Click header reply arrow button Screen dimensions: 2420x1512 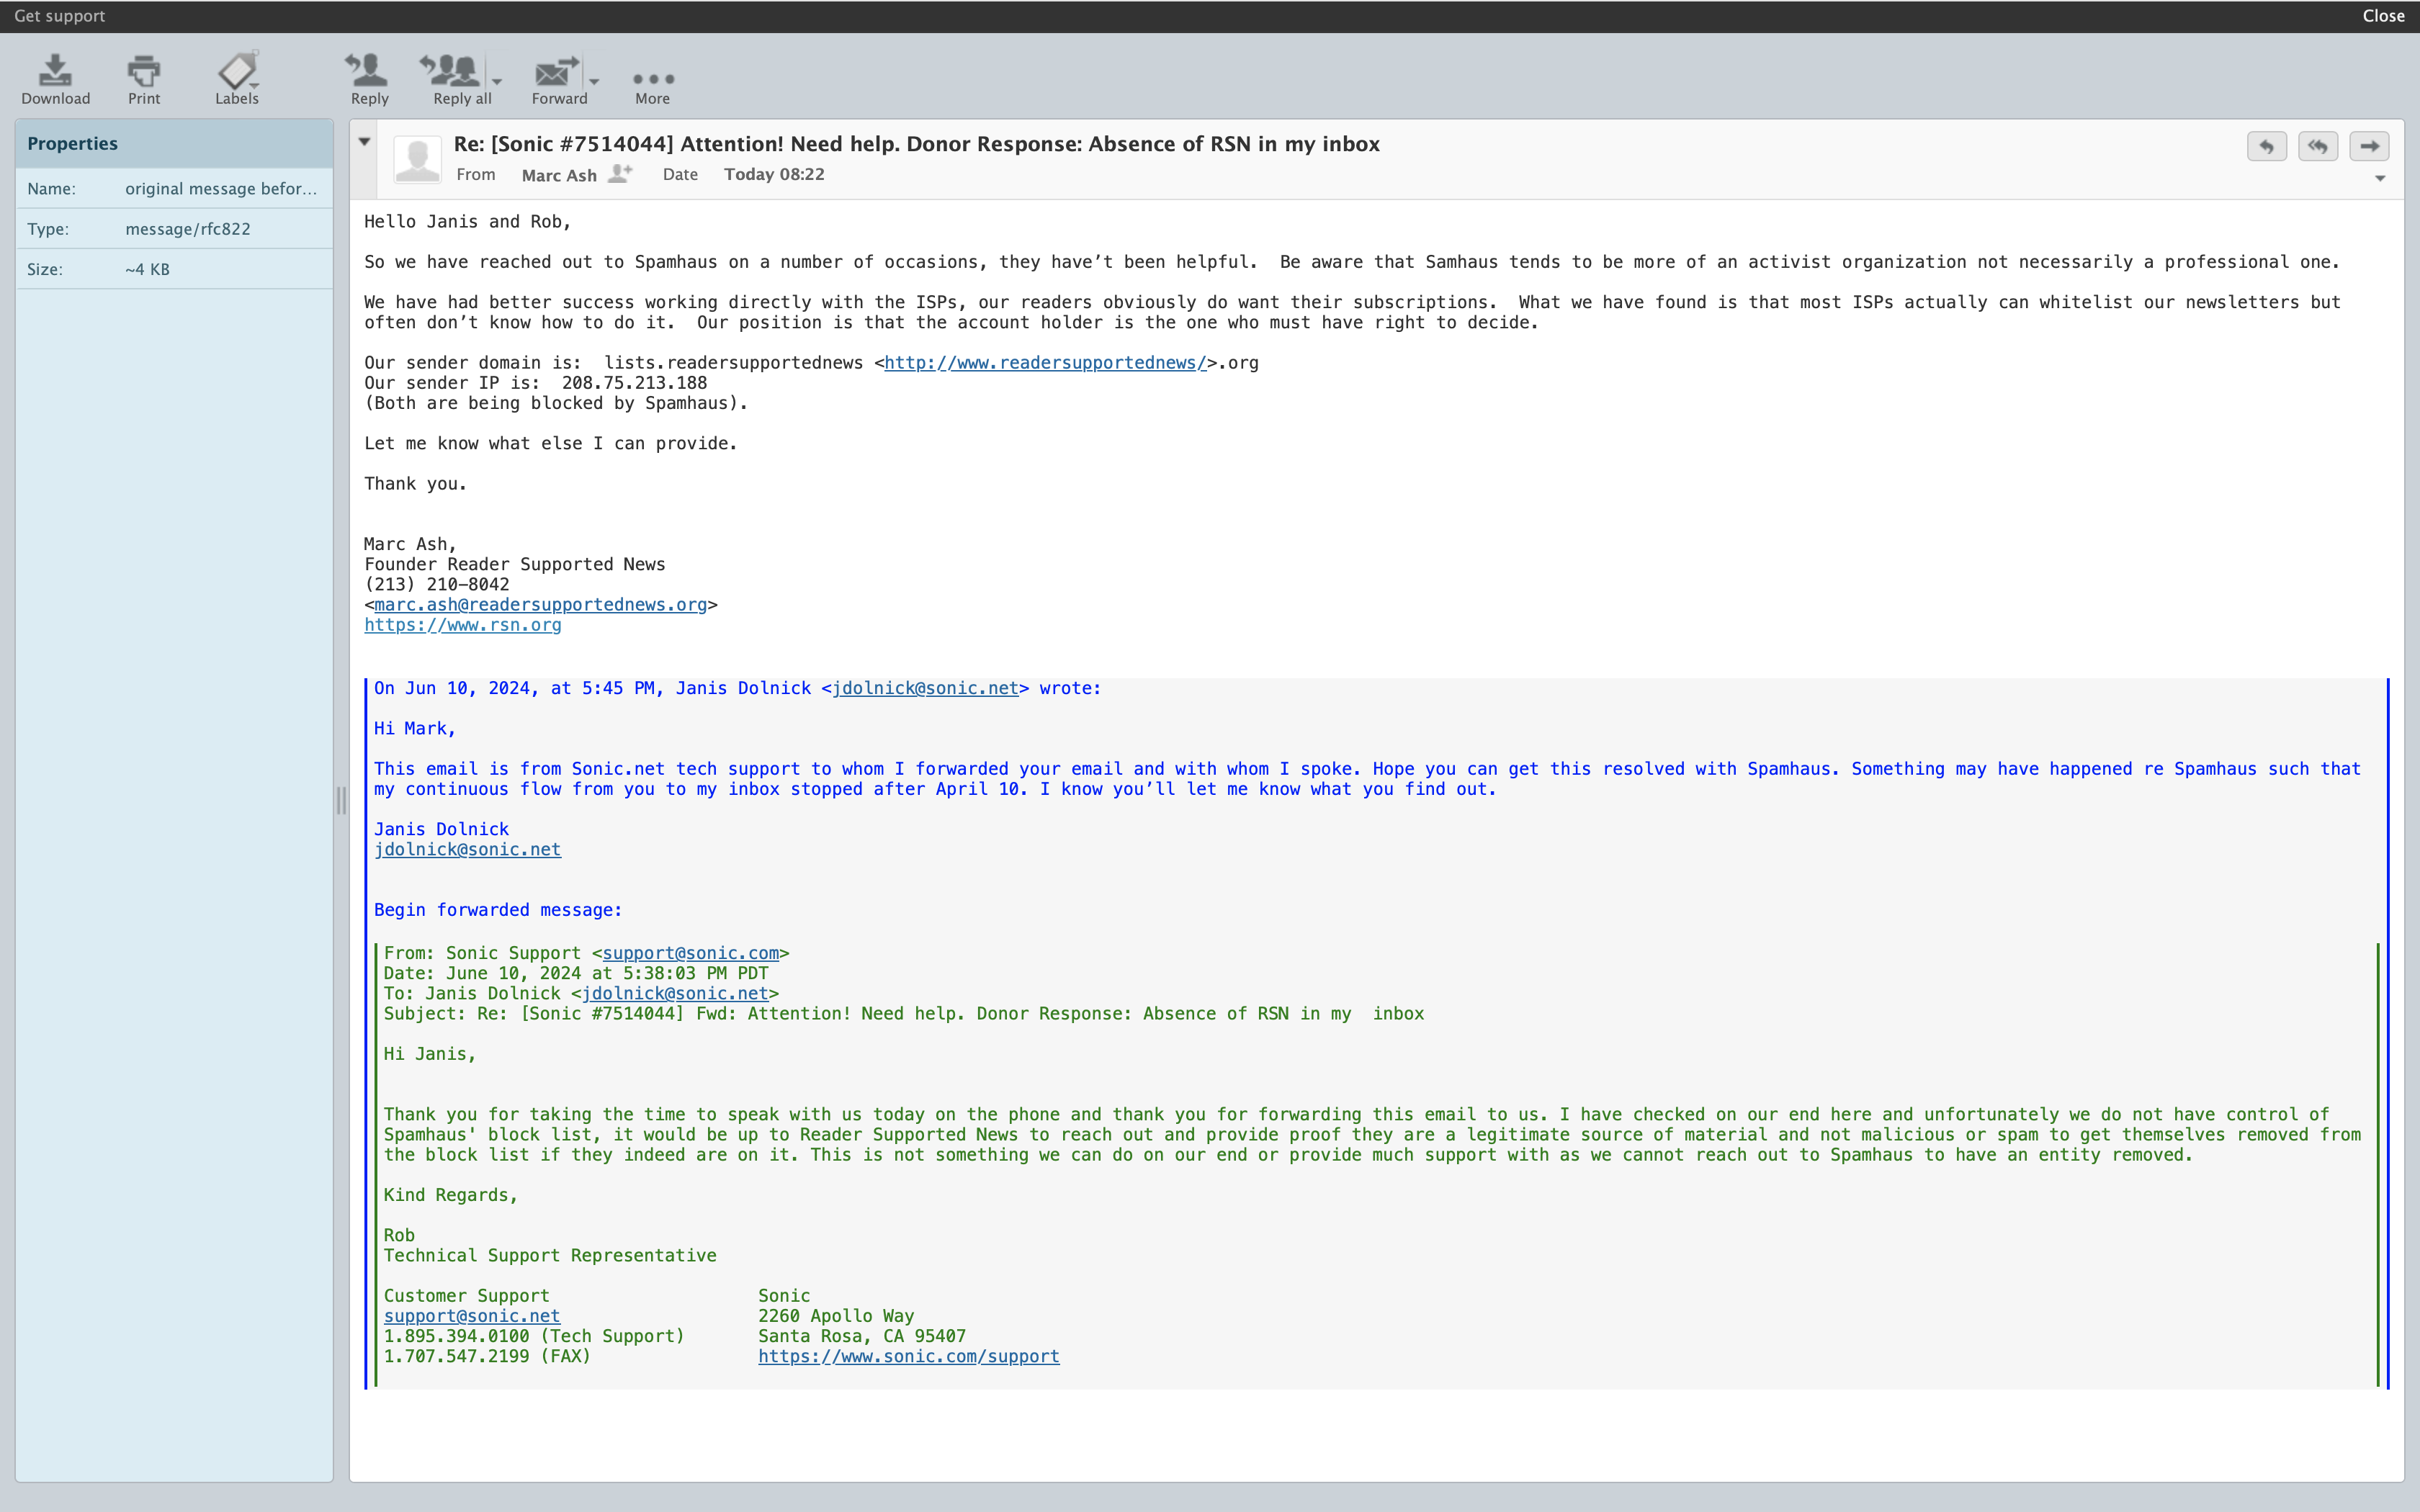pyautogui.click(x=2266, y=146)
